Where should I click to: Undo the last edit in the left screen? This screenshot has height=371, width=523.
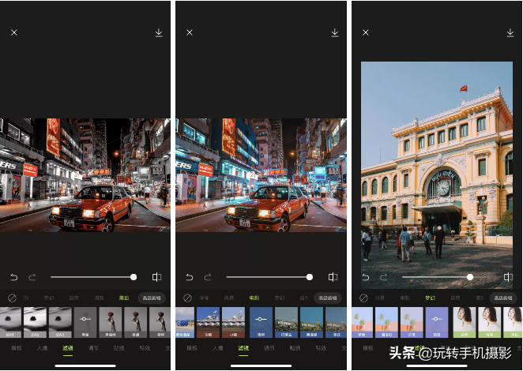click(13, 277)
